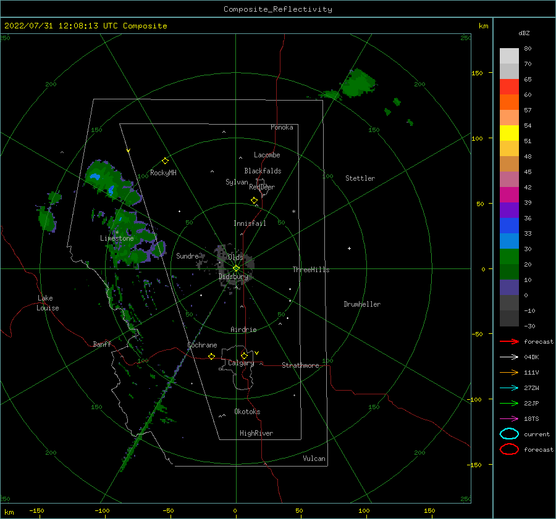The height and width of the screenshot is (519, 556).
Task: Click the Sundre label
Action: 187,255
